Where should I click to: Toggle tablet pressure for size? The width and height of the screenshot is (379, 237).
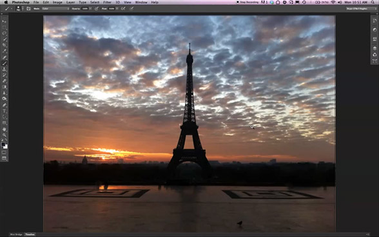(x=131, y=8)
